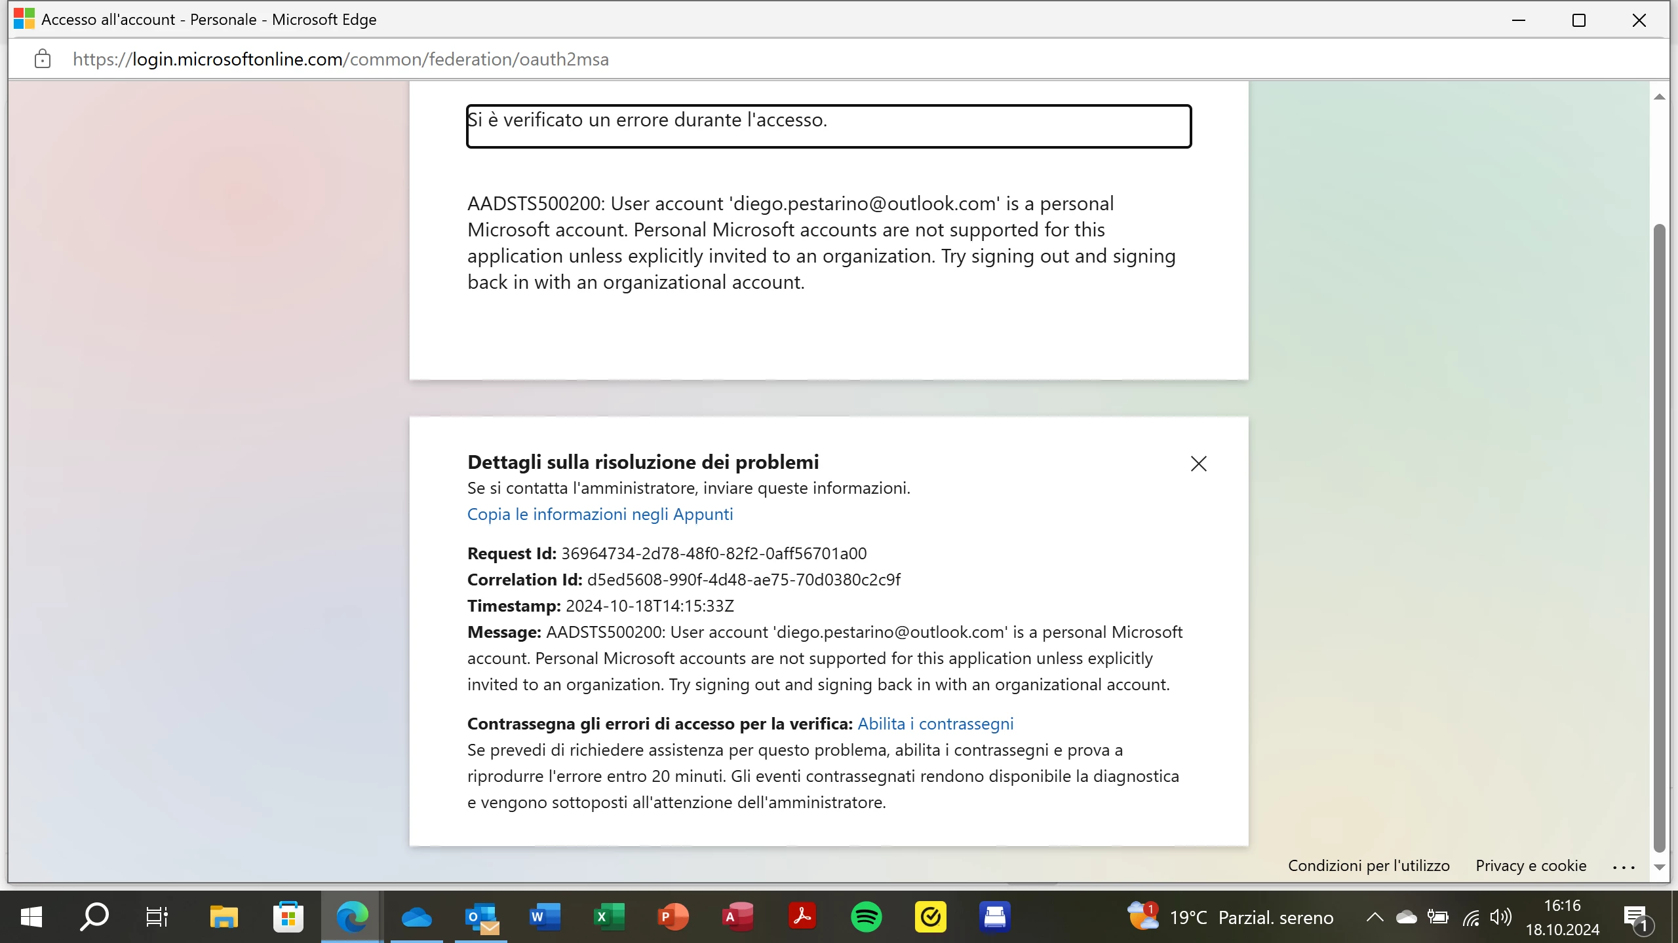Open 'Condizioni per l'utilizzo' footer link
Viewport: 1678px width, 943px height.
click(1369, 866)
